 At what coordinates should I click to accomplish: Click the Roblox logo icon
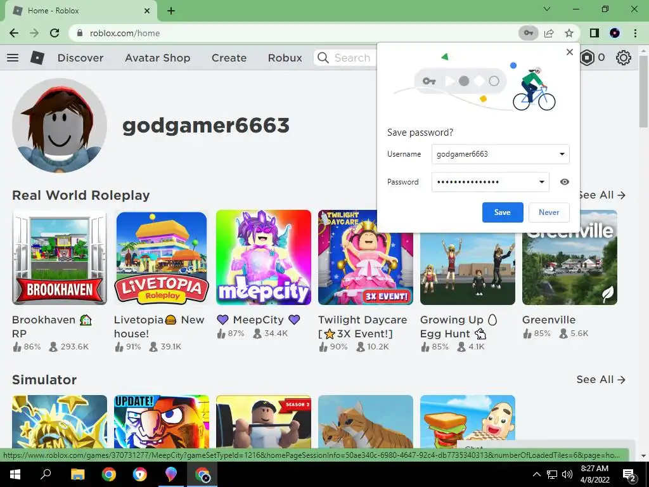(37, 58)
